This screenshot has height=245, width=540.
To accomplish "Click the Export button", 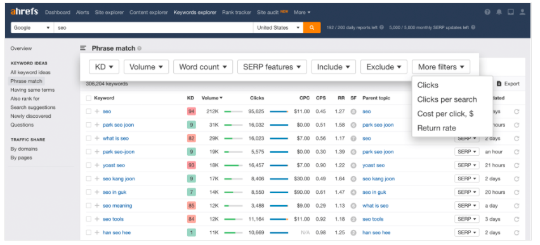I will [x=508, y=84].
